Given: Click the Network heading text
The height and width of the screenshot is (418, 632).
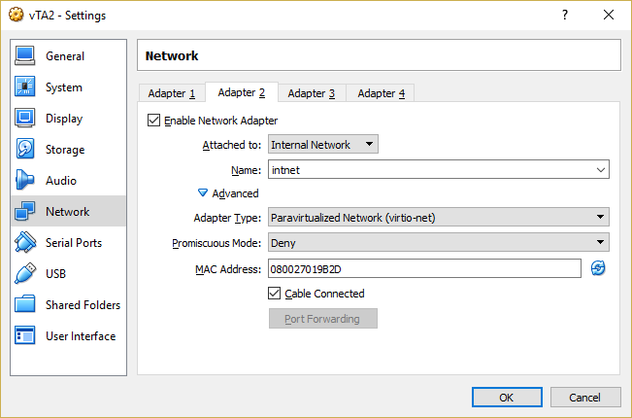Looking at the screenshot, I should (172, 55).
